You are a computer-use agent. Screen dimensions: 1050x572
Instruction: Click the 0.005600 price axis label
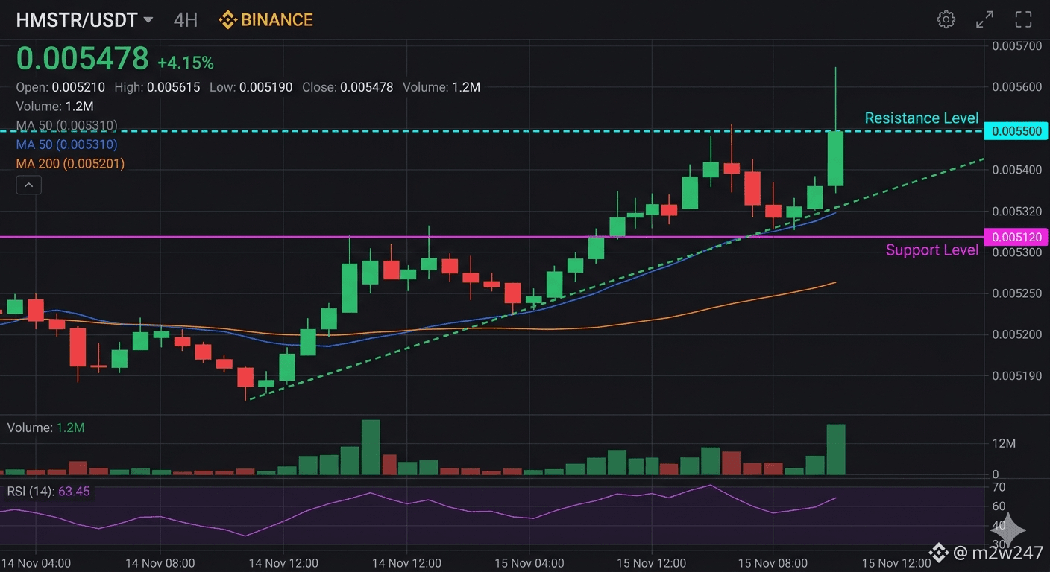point(1016,87)
